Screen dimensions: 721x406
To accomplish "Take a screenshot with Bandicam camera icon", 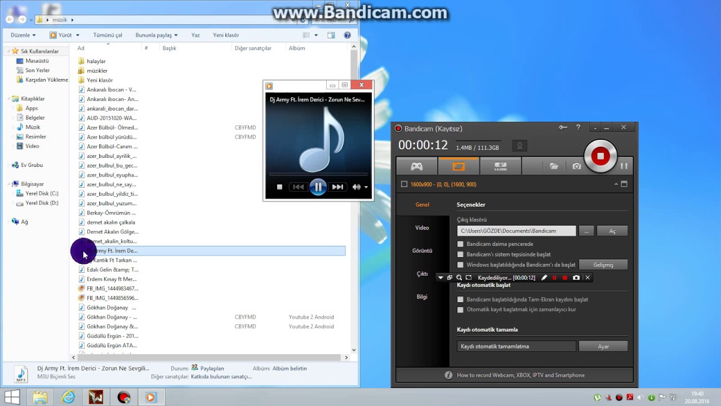I will 577,166.
